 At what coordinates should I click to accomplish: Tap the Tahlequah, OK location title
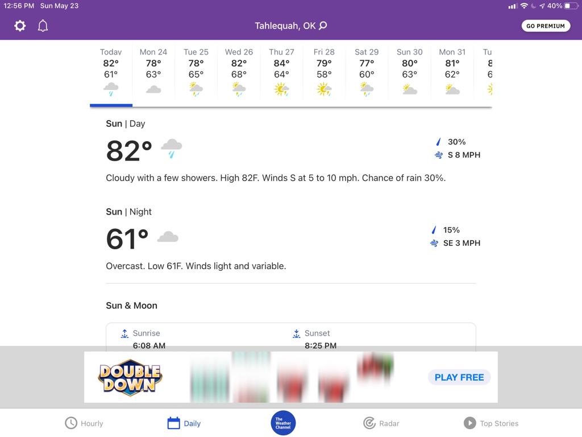tap(285, 26)
